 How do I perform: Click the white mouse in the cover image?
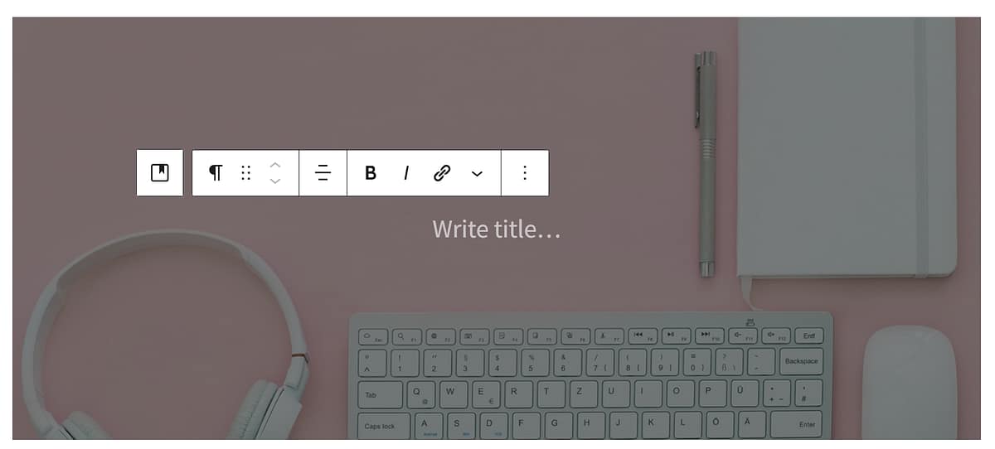pyautogui.click(x=910, y=382)
